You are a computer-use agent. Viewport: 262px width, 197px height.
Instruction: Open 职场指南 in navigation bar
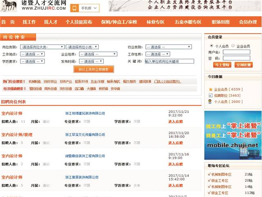tap(221, 22)
